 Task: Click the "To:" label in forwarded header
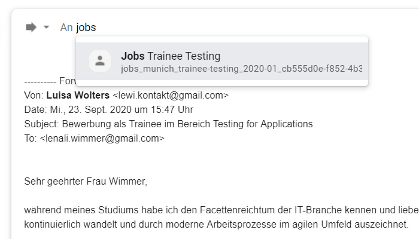pos(30,139)
